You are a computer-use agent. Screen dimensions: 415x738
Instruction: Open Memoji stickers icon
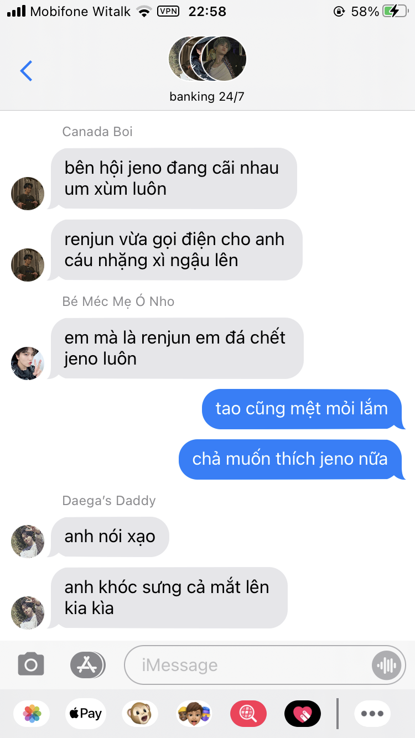(x=194, y=714)
